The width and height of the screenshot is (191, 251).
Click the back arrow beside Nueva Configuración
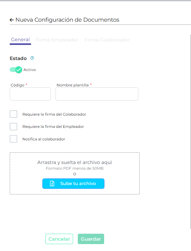coord(12,20)
